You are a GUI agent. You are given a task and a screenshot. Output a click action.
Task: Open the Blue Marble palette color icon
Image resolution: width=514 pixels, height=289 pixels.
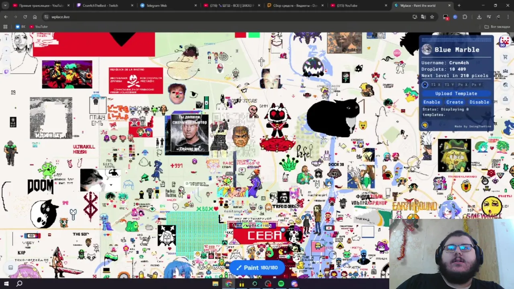click(425, 125)
